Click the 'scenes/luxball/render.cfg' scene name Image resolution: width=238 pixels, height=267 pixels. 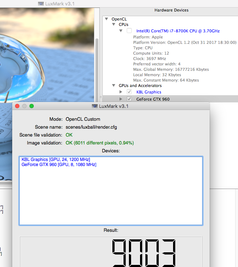(91, 127)
